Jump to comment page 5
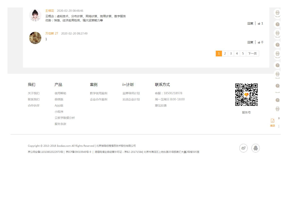Image resolution: width=288 pixels, height=203 pixels. click(x=243, y=54)
